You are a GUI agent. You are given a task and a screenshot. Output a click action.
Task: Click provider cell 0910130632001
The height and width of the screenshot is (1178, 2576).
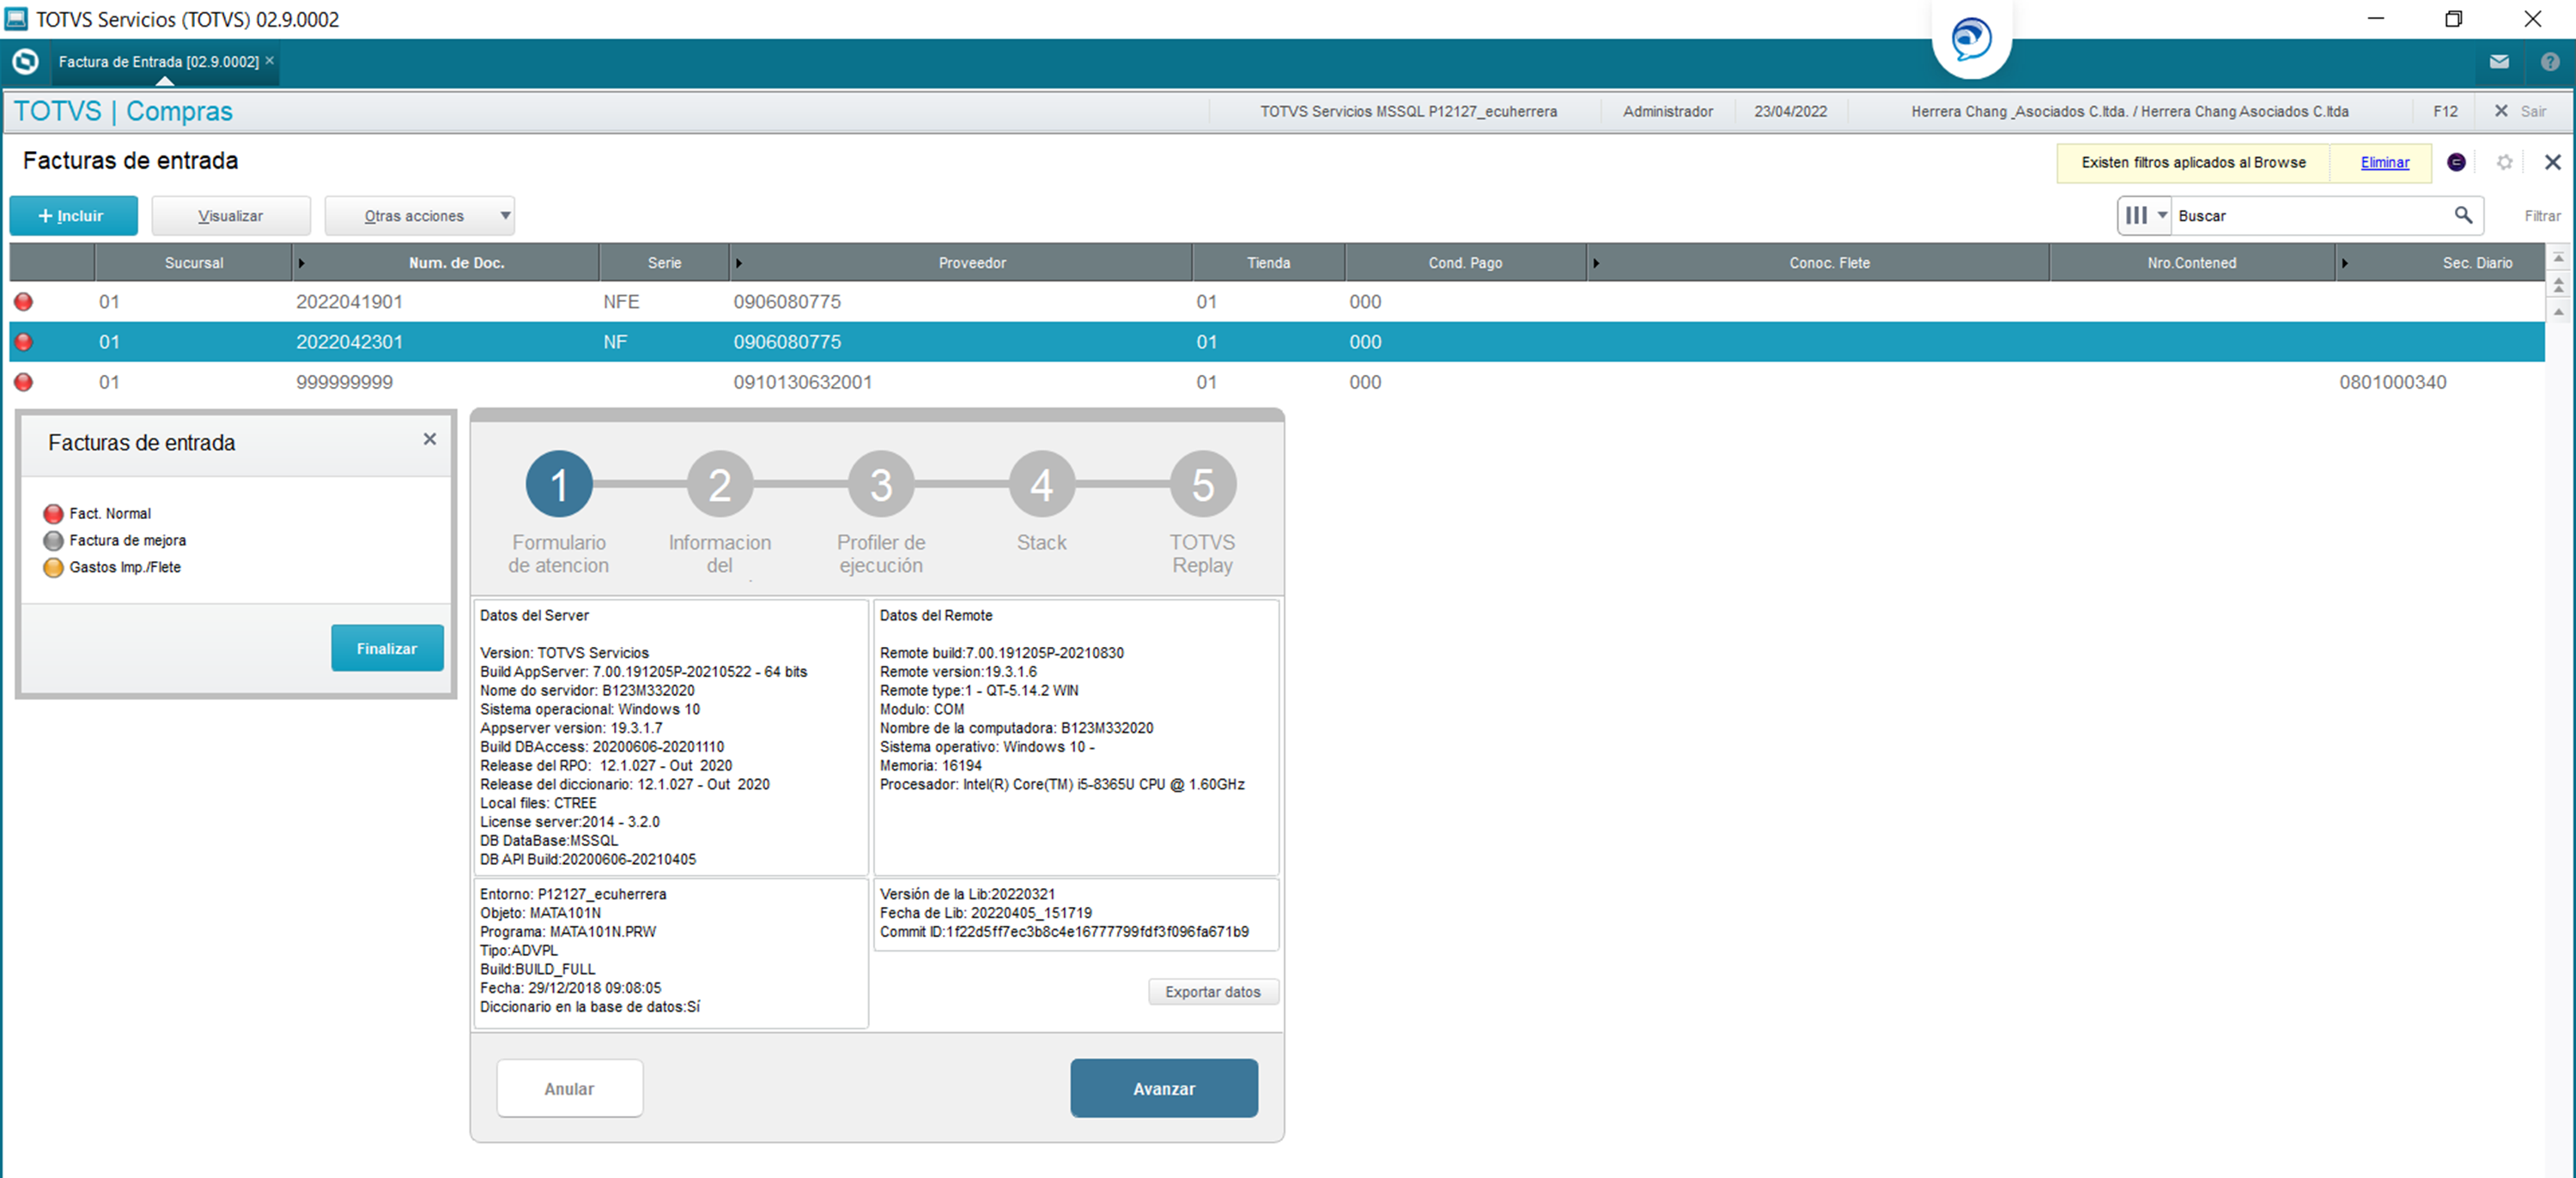pos(802,382)
